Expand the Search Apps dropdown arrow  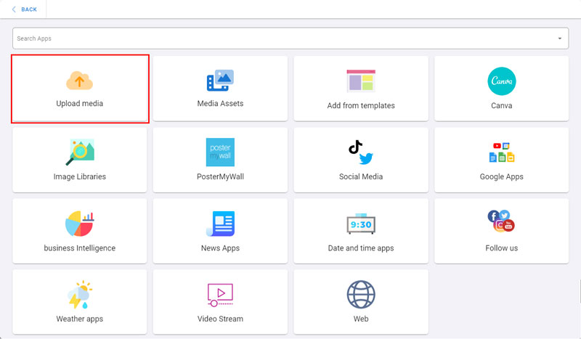tap(559, 38)
